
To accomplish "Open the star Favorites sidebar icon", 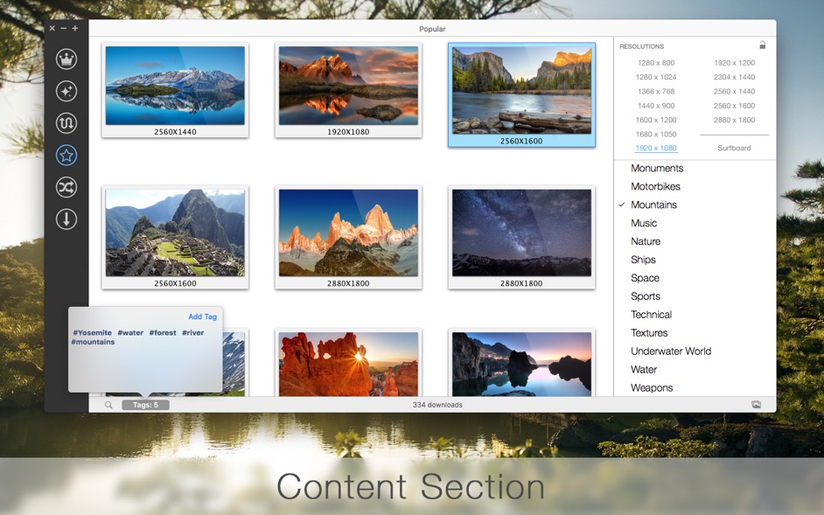I will 66,155.
